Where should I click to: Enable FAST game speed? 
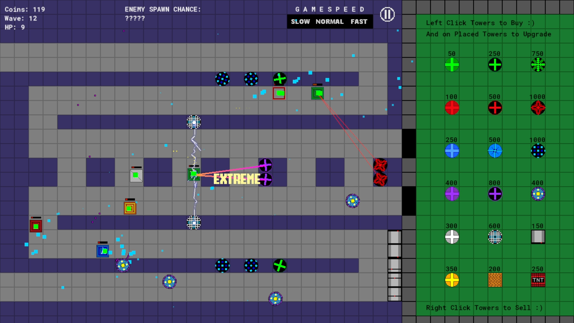[359, 21]
